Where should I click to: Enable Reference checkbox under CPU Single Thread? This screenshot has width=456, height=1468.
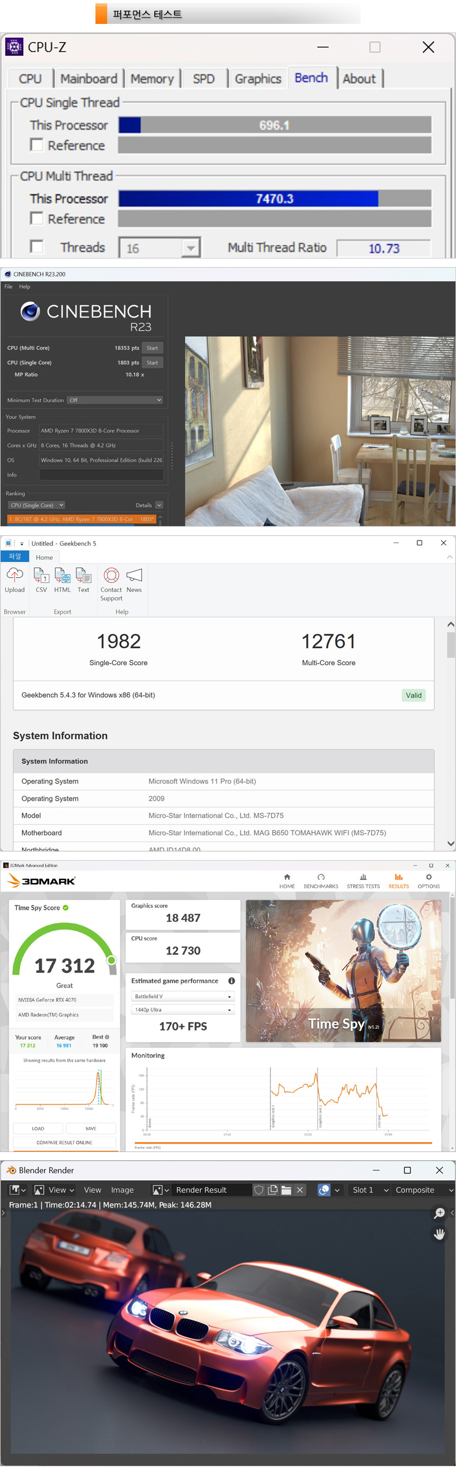[x=37, y=145]
